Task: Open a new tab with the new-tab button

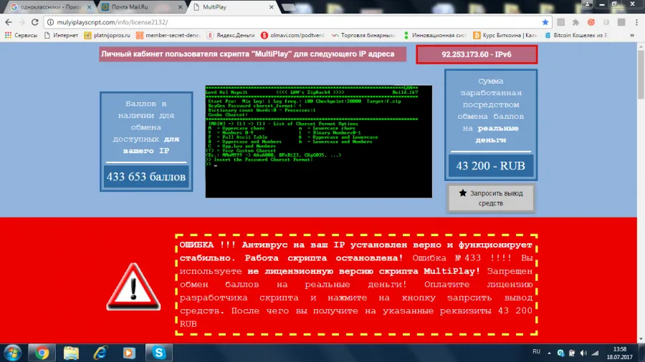Action: [x=289, y=7]
